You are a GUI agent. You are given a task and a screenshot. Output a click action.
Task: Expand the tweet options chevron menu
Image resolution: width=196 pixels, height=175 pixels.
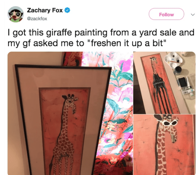coord(193,14)
